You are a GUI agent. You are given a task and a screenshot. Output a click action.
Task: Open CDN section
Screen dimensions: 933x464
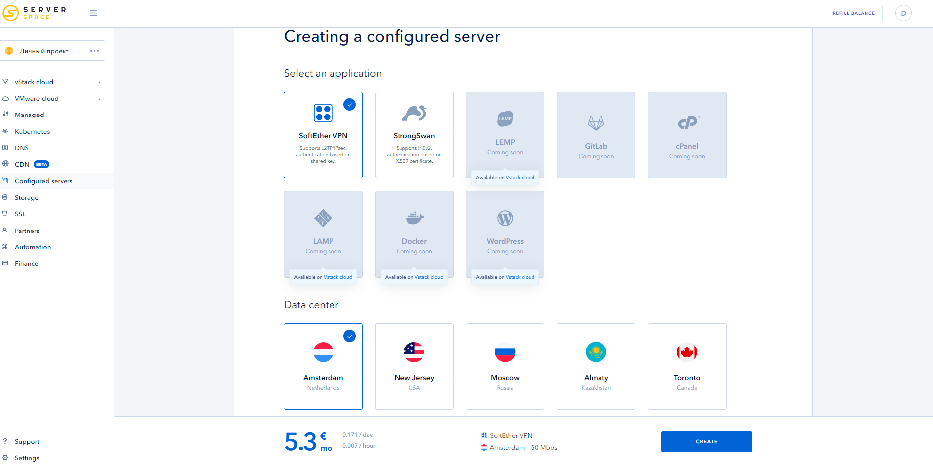22,164
